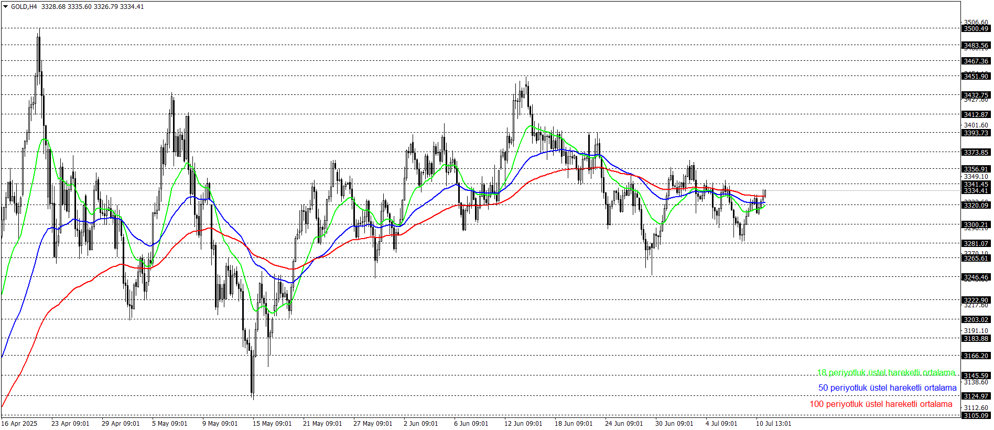Viewport: 994px width, 430px height.
Task: Click the 3145.59 price level label
Action: pos(976,376)
